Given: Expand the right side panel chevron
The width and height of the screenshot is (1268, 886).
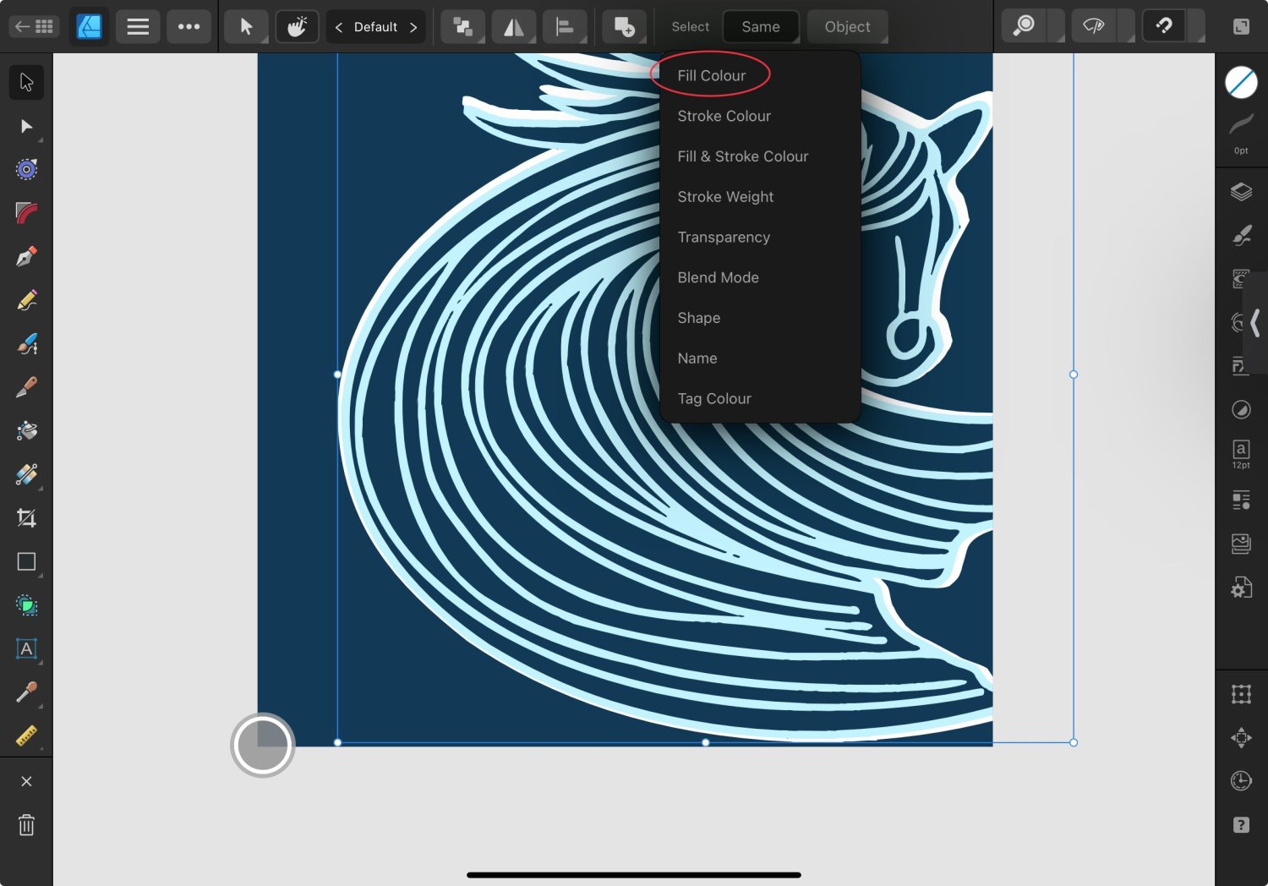Looking at the screenshot, I should click(1255, 323).
